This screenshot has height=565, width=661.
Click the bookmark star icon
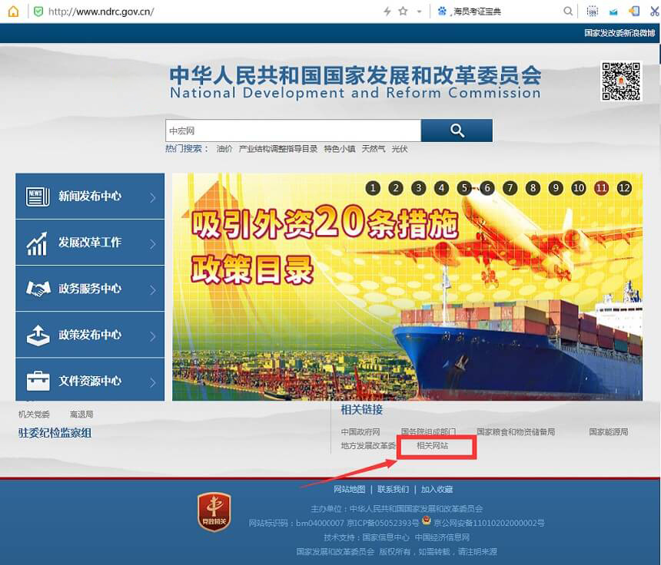click(403, 12)
